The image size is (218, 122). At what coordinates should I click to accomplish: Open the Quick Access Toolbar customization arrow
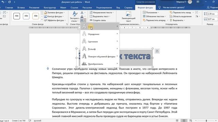click(x=14, y=2)
